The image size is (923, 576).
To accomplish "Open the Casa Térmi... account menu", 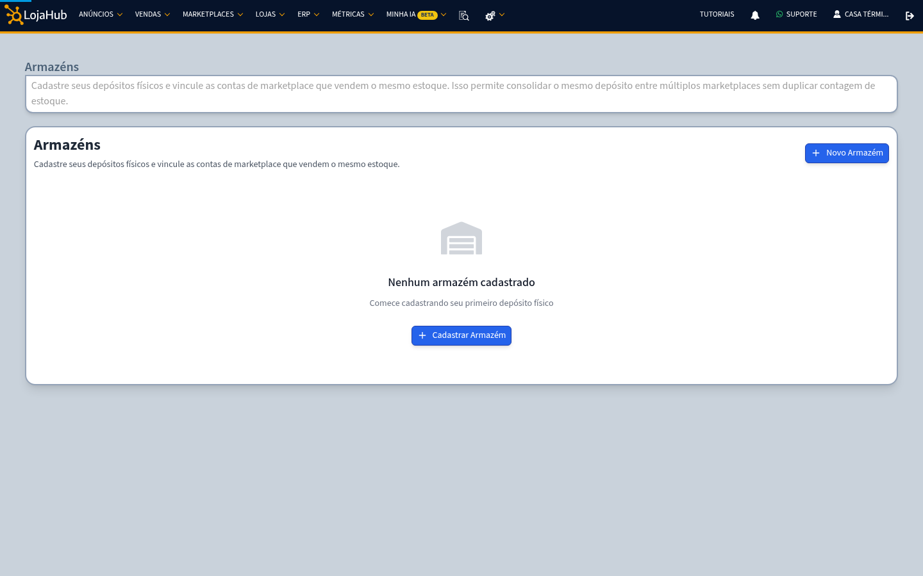I will 861,15.
